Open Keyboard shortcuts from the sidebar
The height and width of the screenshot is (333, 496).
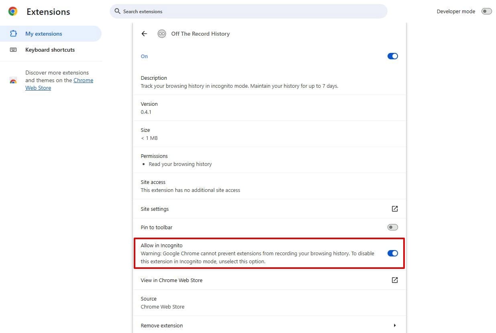50,49
